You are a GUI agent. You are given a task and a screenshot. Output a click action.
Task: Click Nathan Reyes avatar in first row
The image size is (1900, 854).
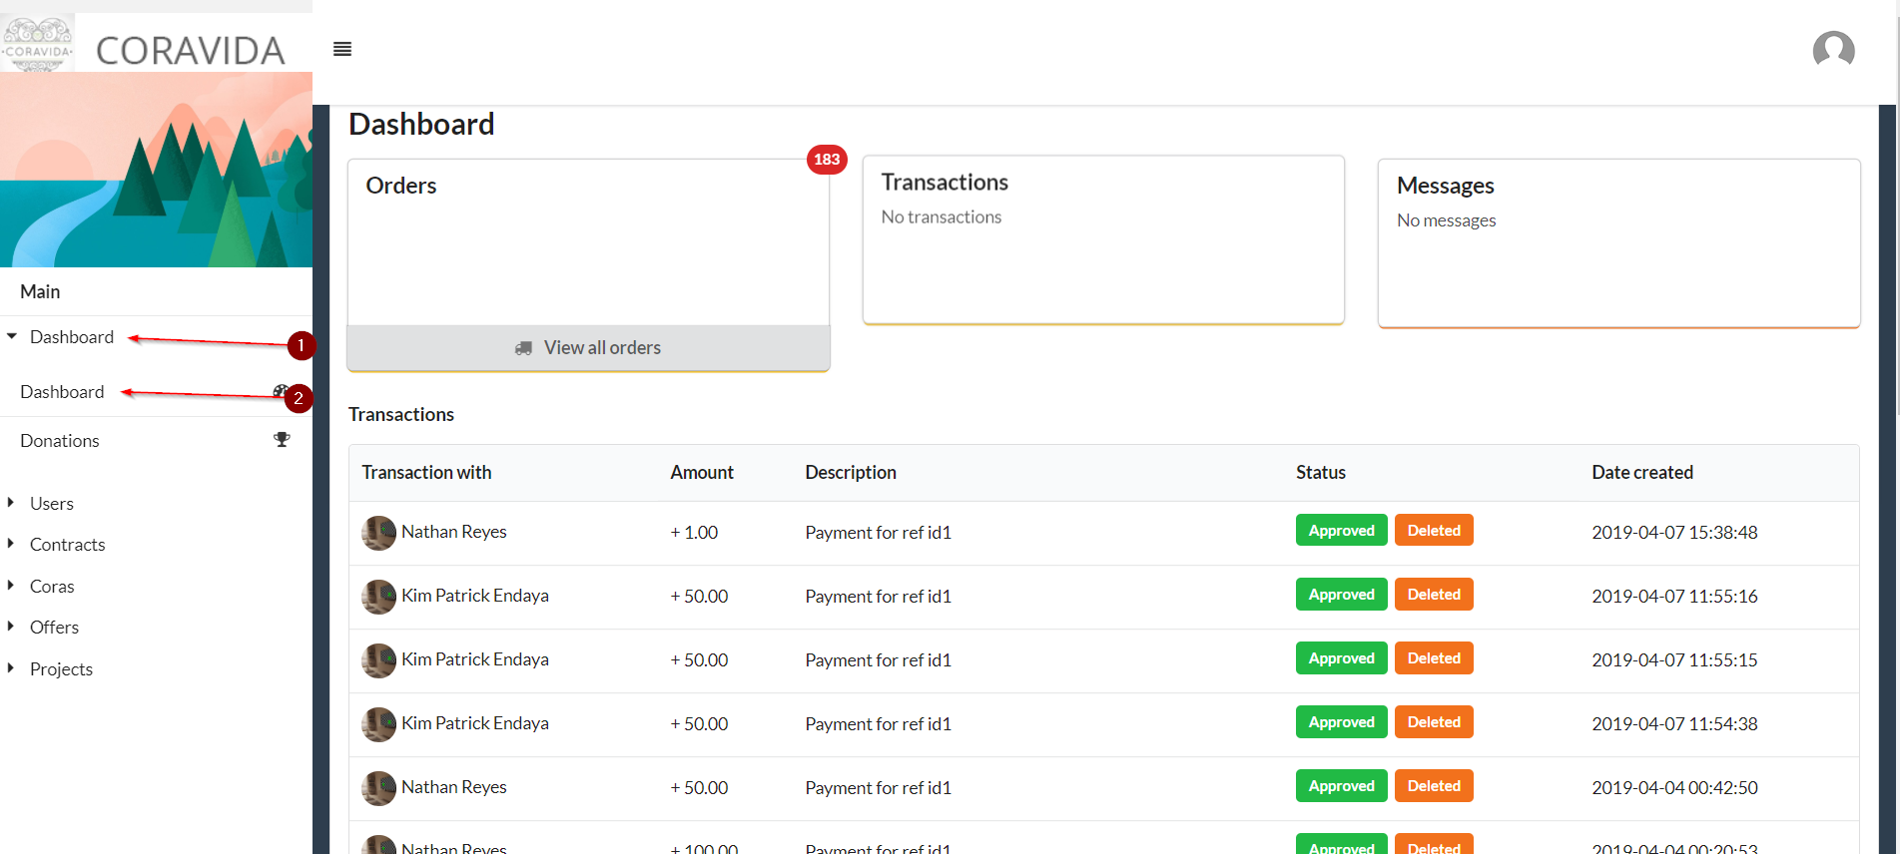[378, 533]
